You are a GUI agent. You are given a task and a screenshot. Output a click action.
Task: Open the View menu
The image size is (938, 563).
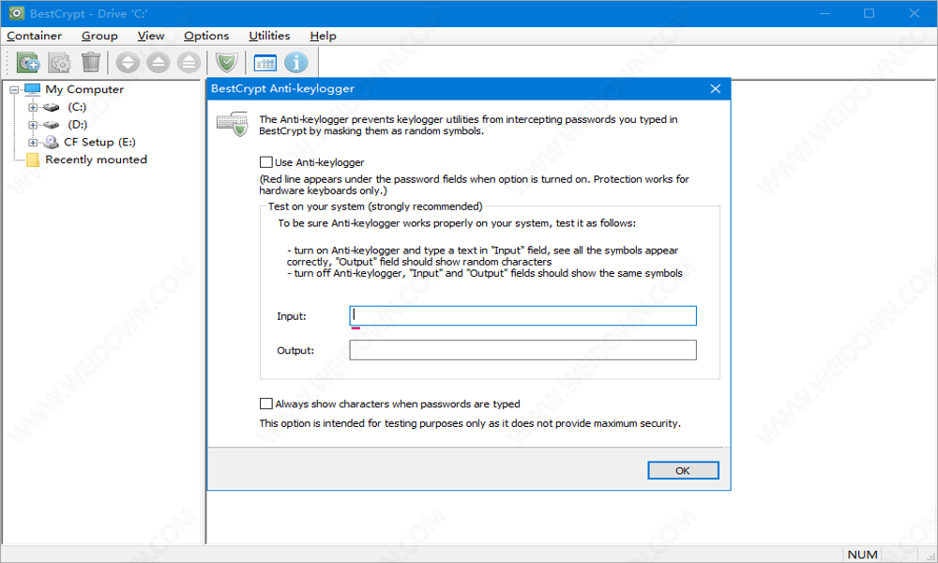pyautogui.click(x=151, y=36)
